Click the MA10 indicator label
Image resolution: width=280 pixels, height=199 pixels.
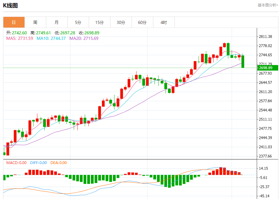pos(51,38)
